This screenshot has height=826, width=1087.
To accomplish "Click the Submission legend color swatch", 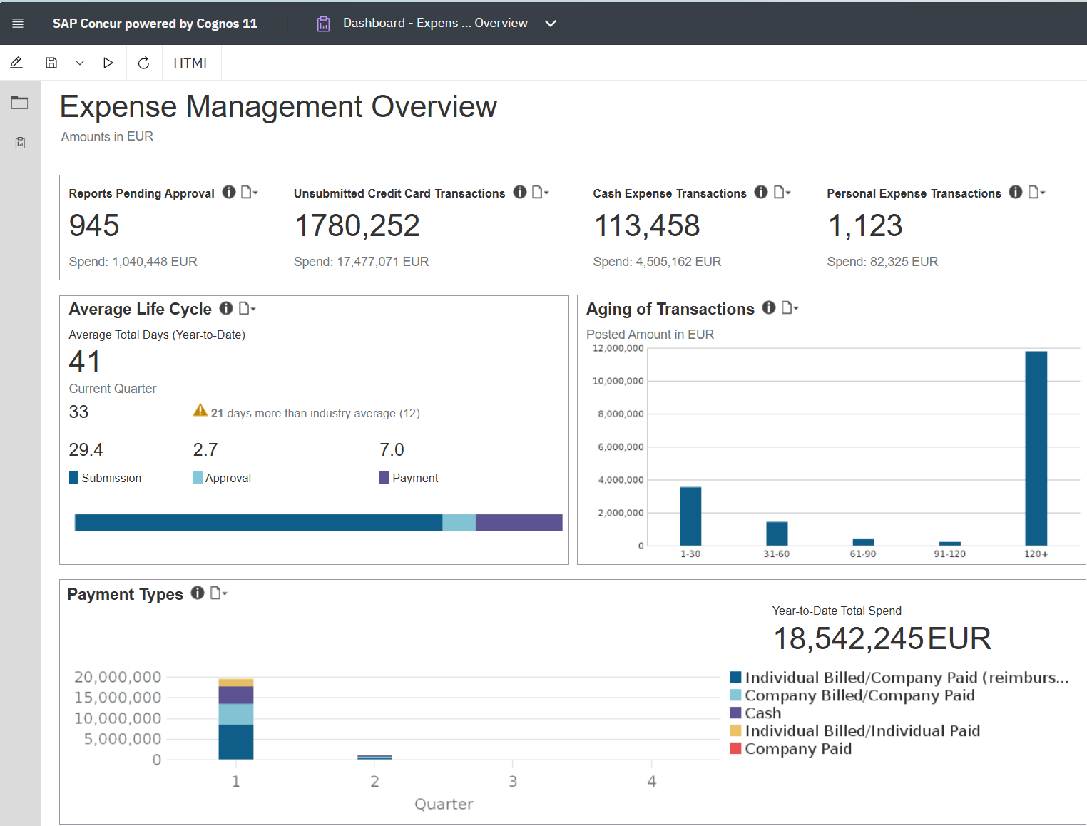I will click(73, 478).
